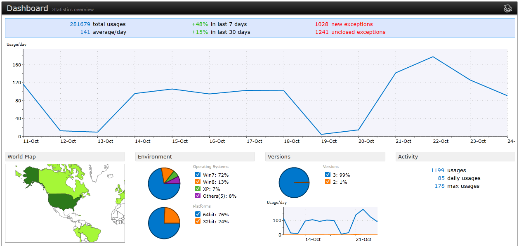Disable the 64bit: 76% checkbox

point(198,214)
